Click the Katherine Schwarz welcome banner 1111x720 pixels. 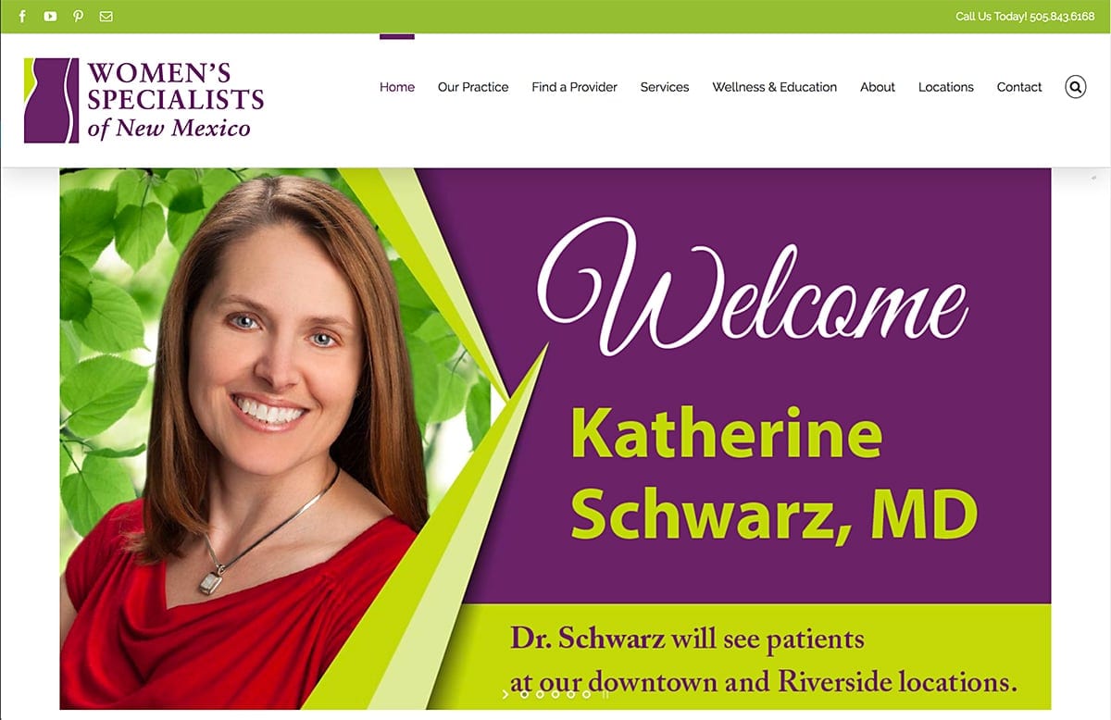coord(555,439)
